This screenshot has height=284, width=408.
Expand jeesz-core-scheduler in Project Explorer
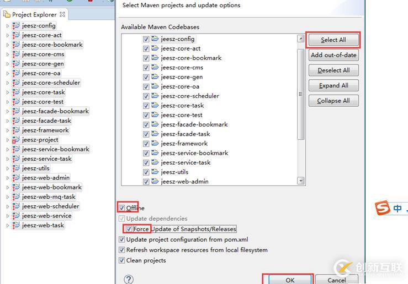(8, 83)
